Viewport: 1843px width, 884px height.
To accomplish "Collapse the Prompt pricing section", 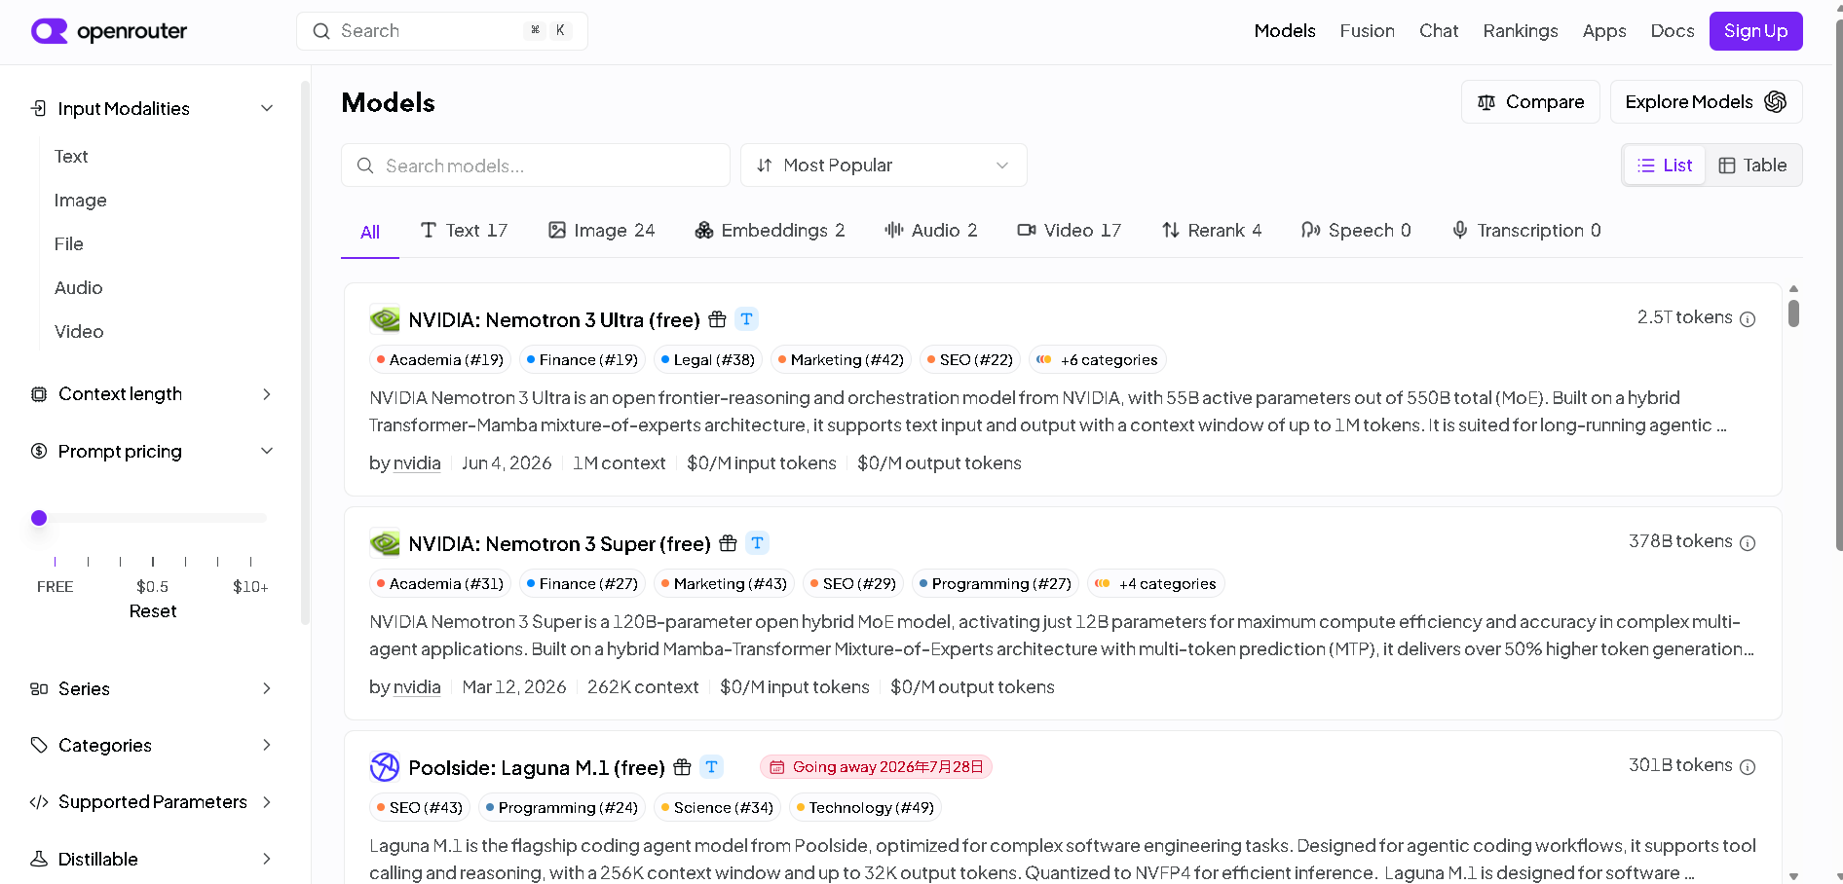I will pyautogui.click(x=267, y=451).
